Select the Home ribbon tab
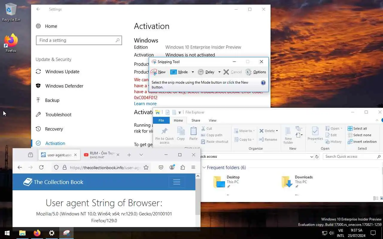 point(178,120)
